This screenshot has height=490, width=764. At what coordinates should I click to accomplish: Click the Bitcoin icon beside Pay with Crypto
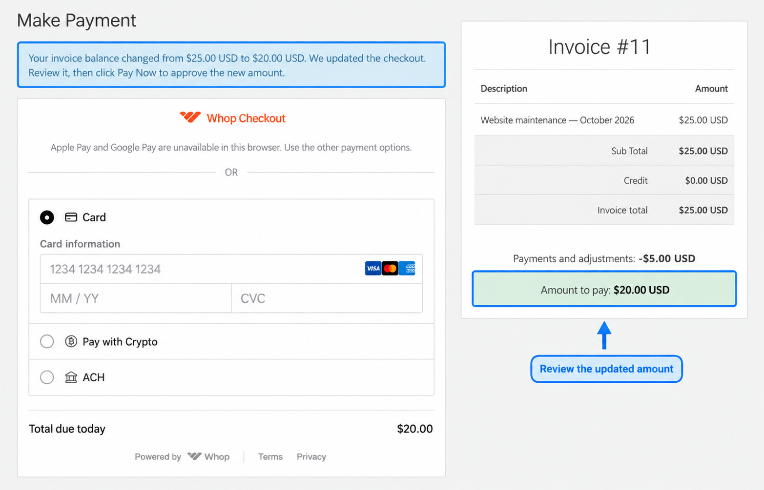(x=71, y=341)
